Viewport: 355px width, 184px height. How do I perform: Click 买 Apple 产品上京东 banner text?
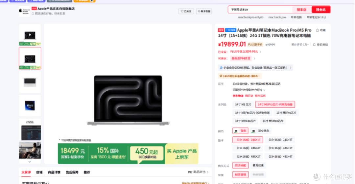[x=182, y=154]
